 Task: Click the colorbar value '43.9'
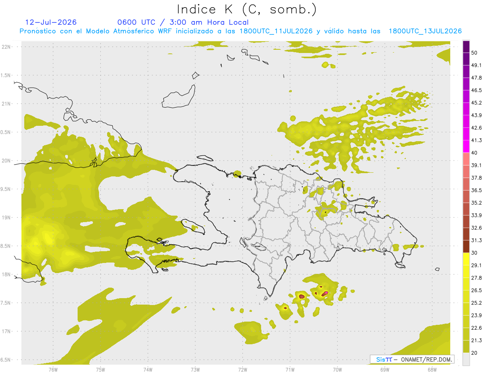(x=477, y=115)
